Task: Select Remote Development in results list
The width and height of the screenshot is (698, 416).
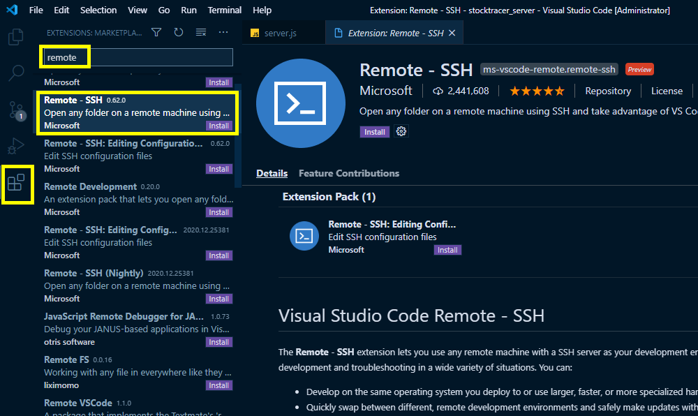Action: (x=138, y=200)
